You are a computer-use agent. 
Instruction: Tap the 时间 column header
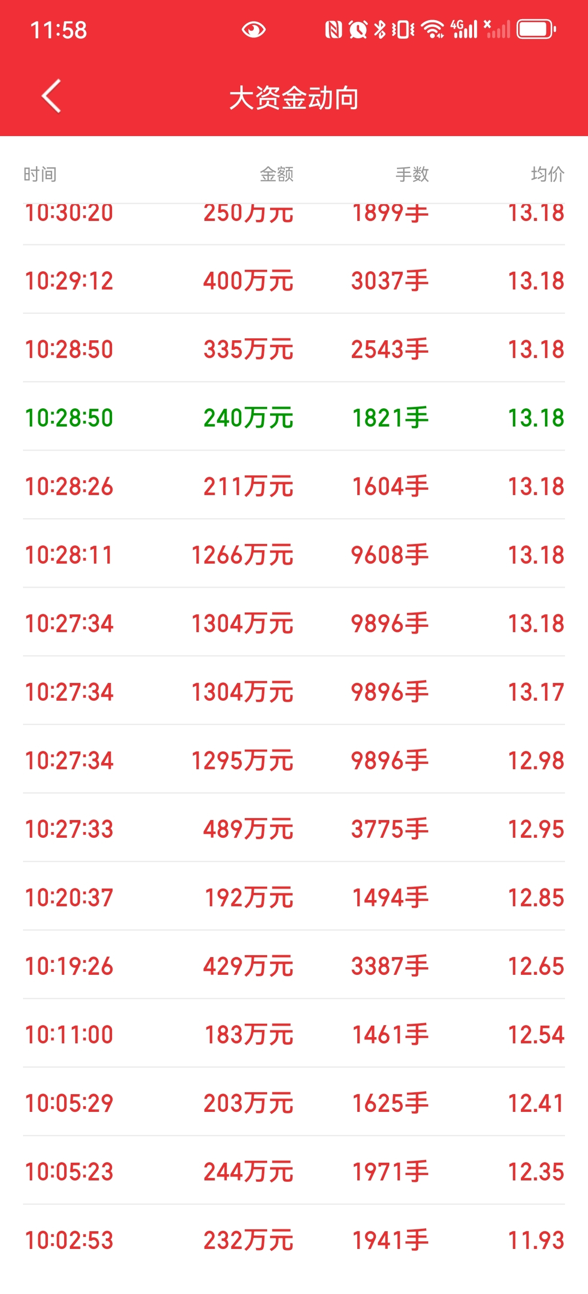coord(40,174)
